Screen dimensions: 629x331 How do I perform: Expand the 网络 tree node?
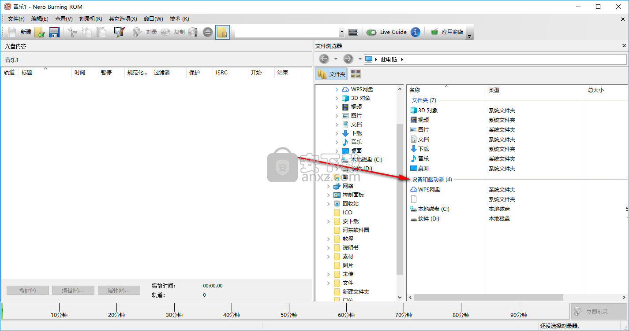pyautogui.click(x=328, y=186)
